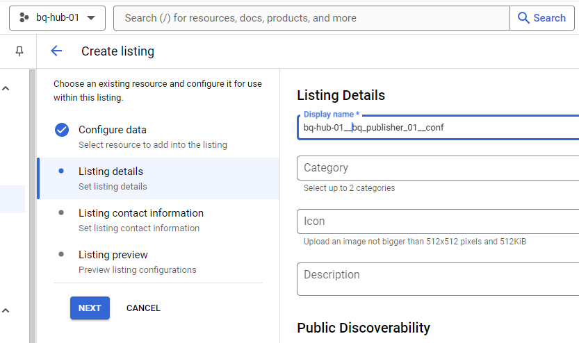This screenshot has width=579, height=343.
Task: Click the CANCEL button
Action: 143,308
